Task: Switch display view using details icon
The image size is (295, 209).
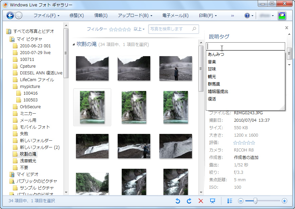Action: (230, 201)
